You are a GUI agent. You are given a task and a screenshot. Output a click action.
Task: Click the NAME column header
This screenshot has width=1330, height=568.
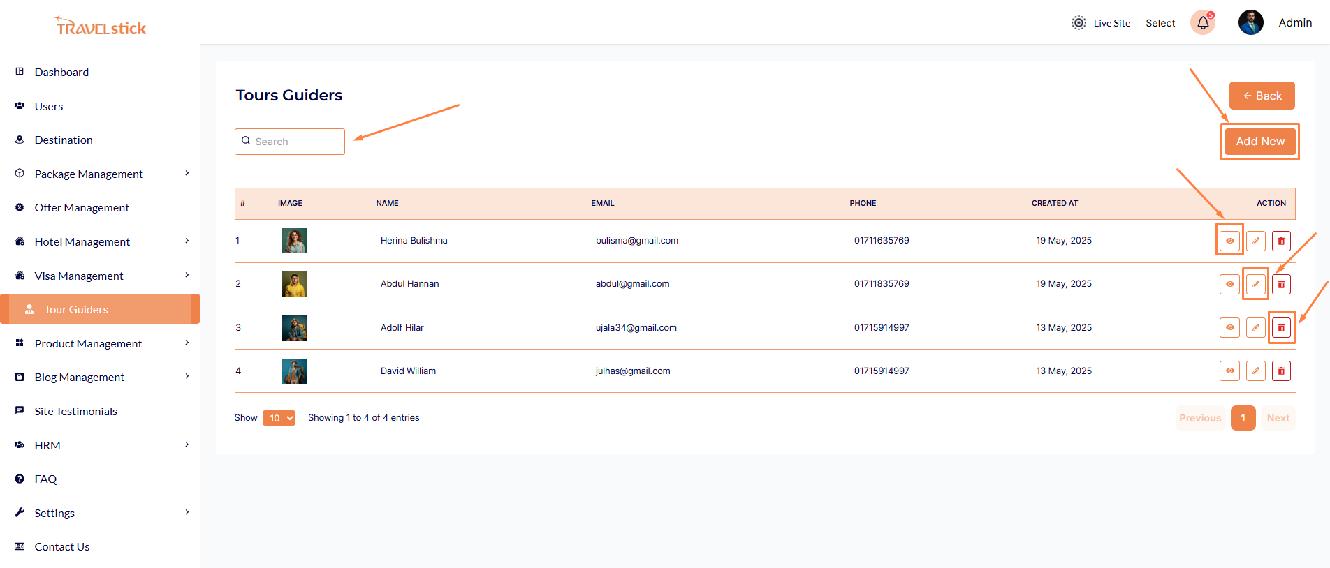point(387,203)
